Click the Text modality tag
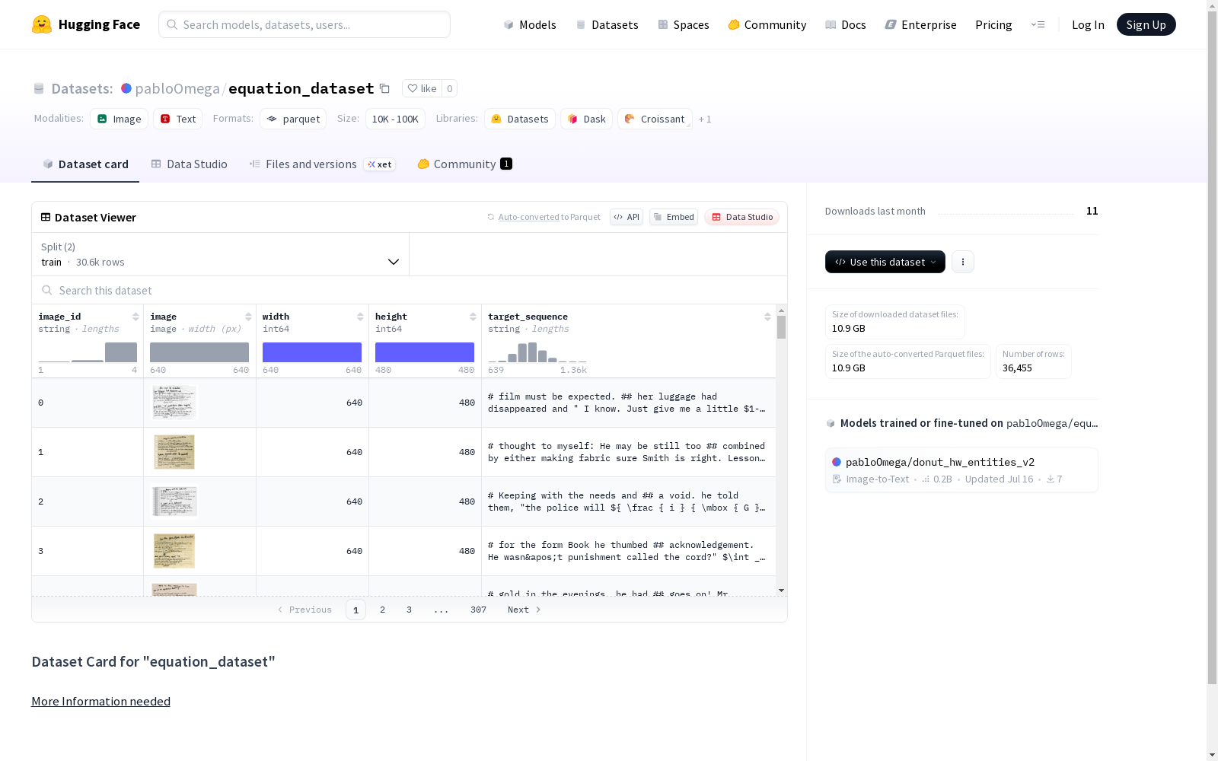The width and height of the screenshot is (1218, 761). [178, 119]
